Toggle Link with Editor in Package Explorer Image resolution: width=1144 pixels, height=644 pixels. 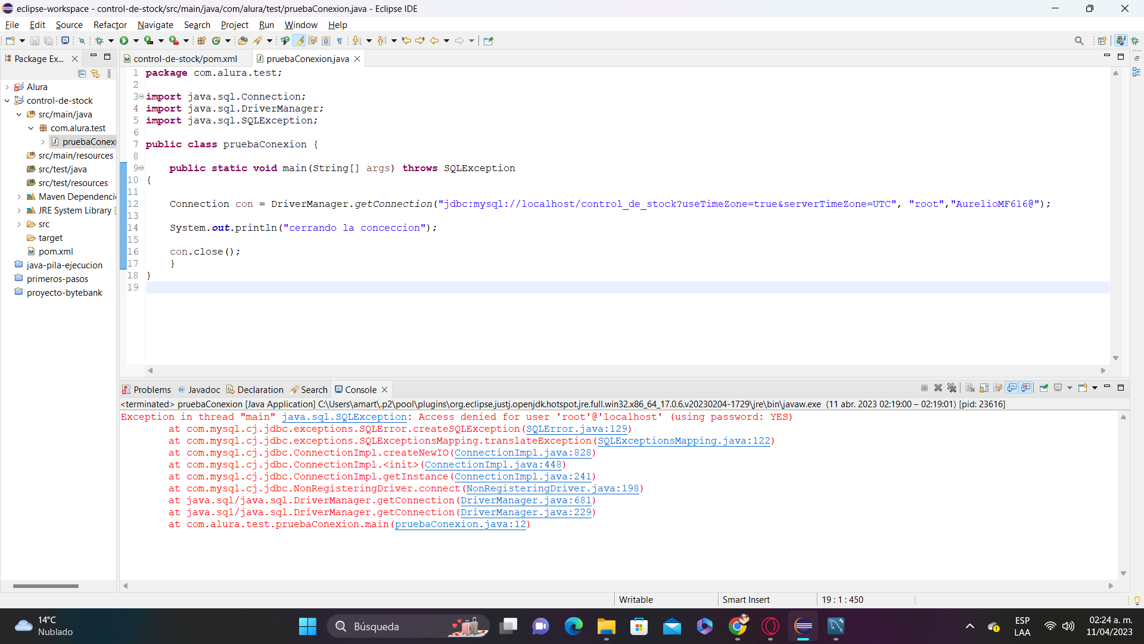click(95, 73)
